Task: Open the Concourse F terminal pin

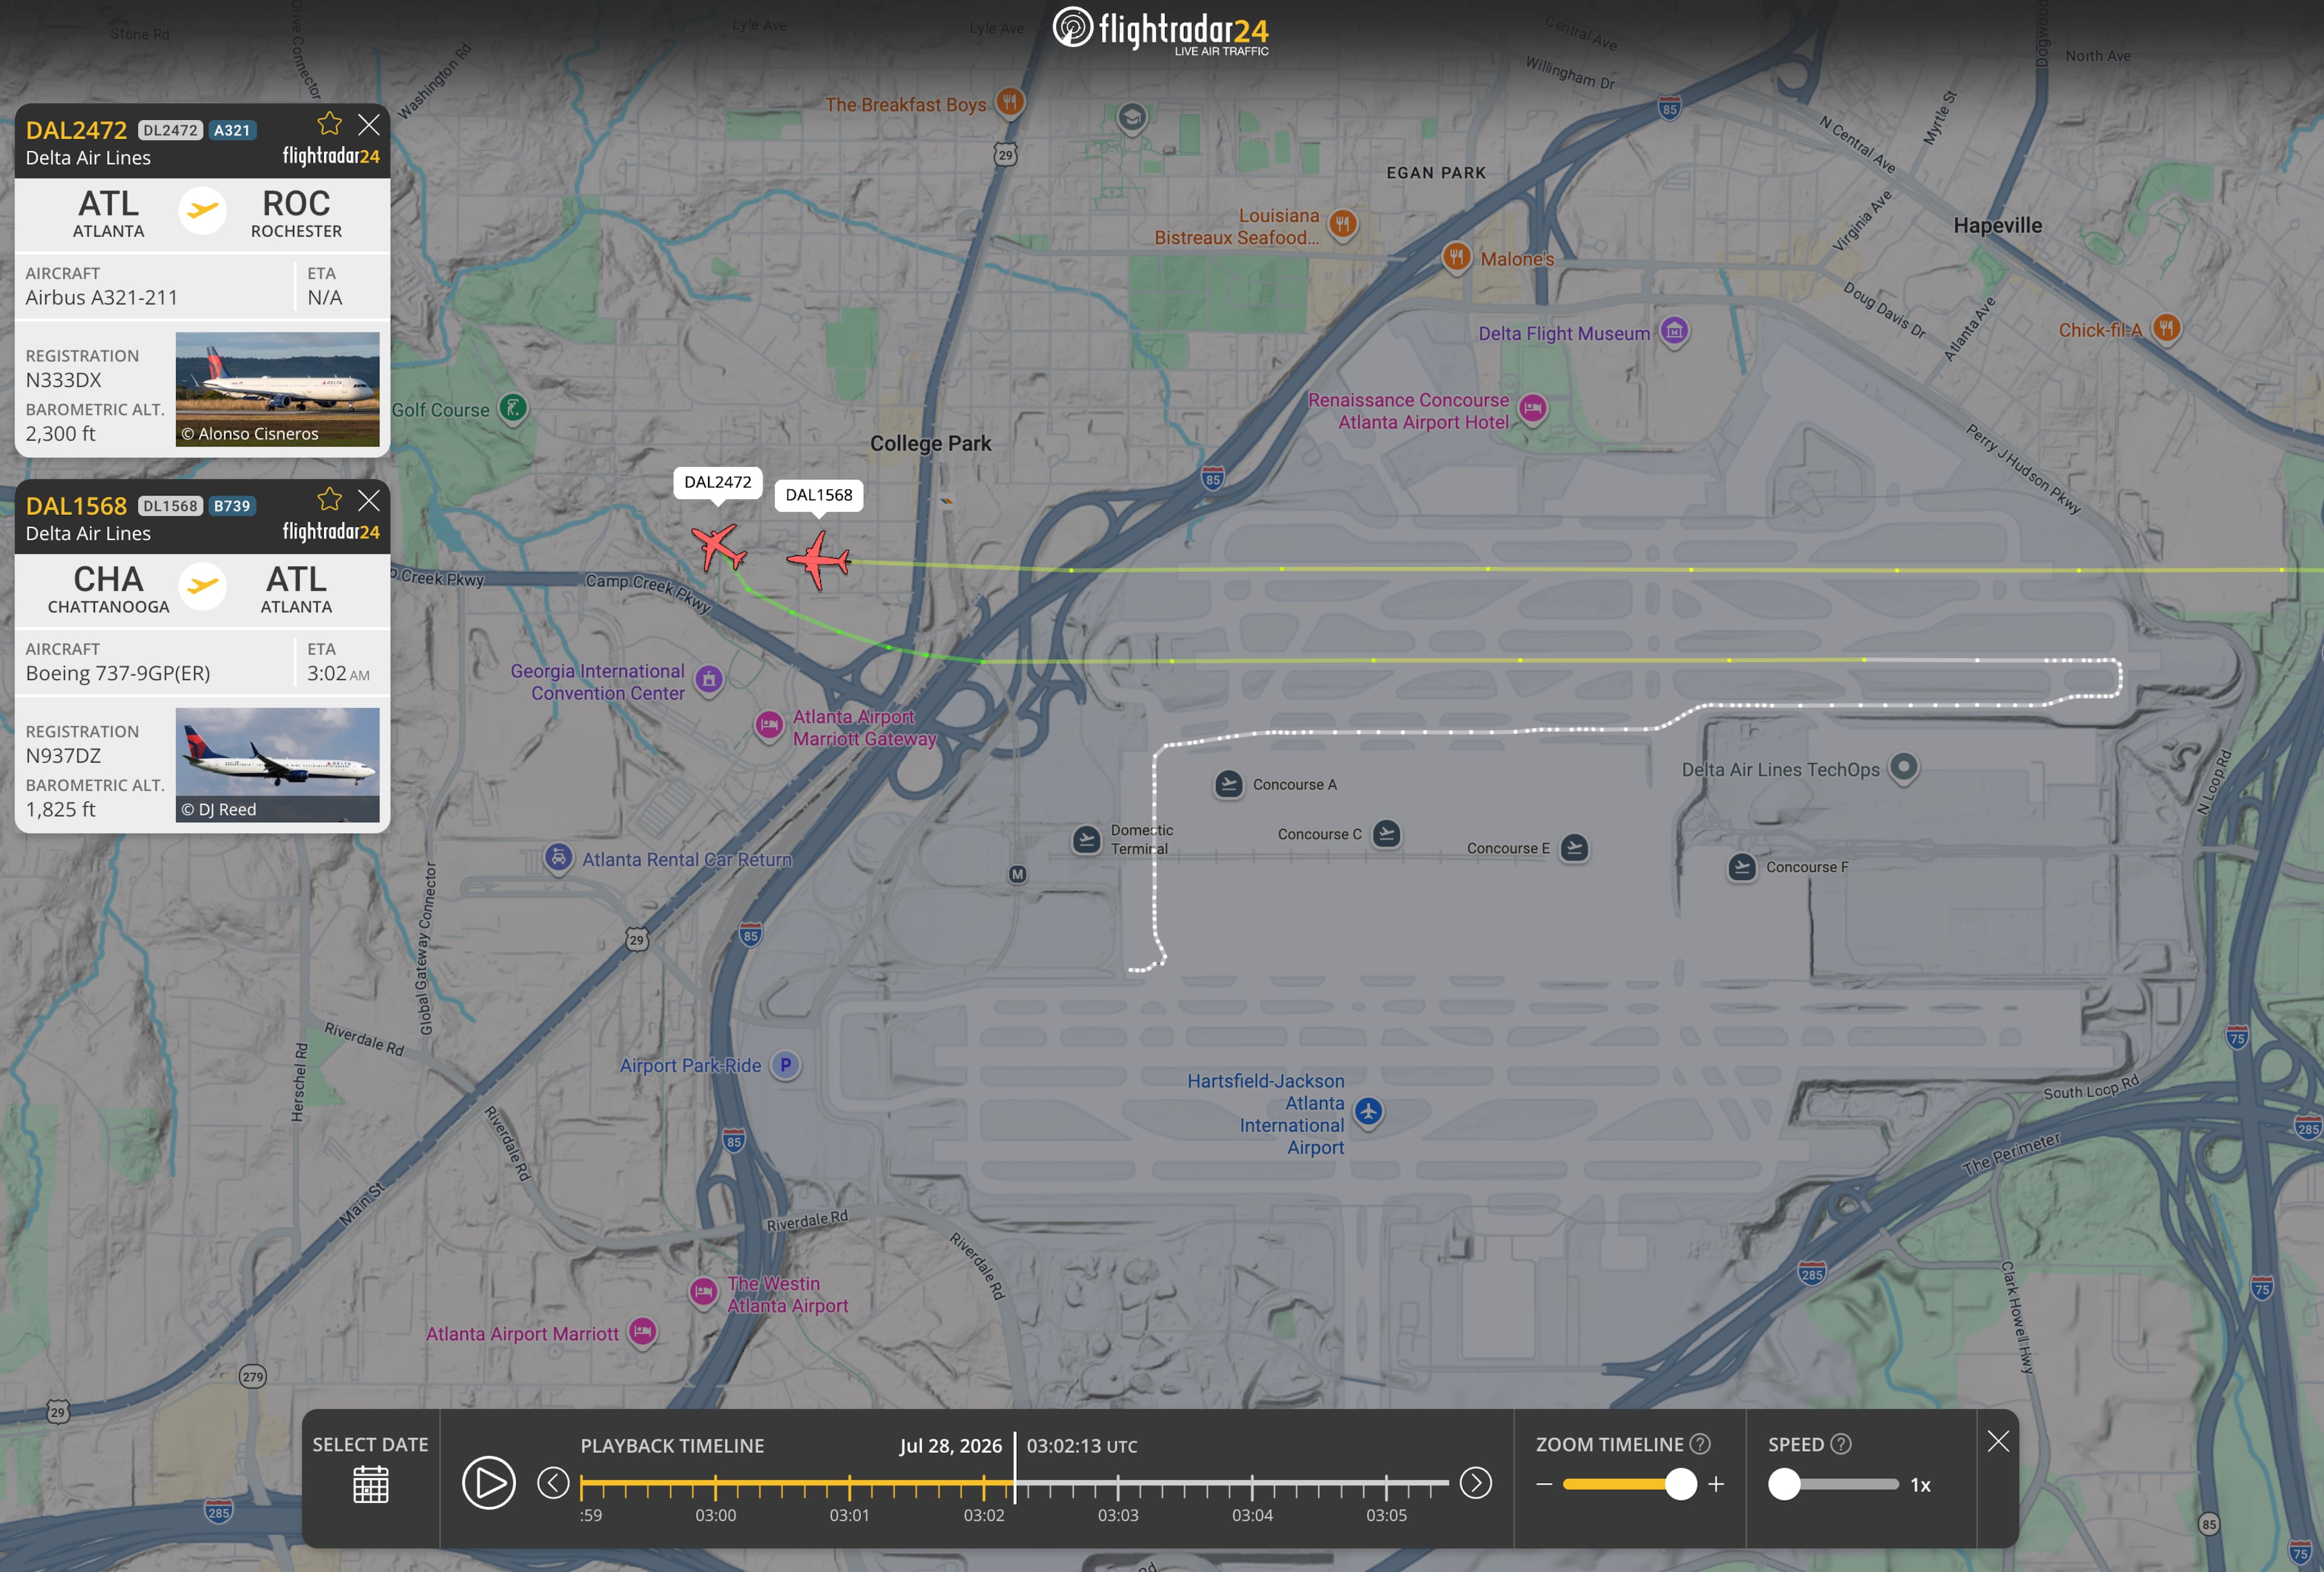Action: 1742,867
